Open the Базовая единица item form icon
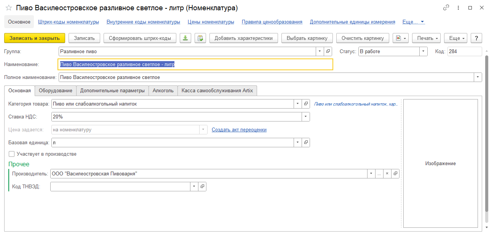 pyautogui.click(x=305, y=142)
